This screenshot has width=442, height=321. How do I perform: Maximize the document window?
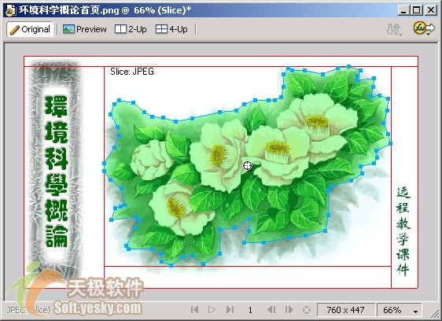coord(417,10)
